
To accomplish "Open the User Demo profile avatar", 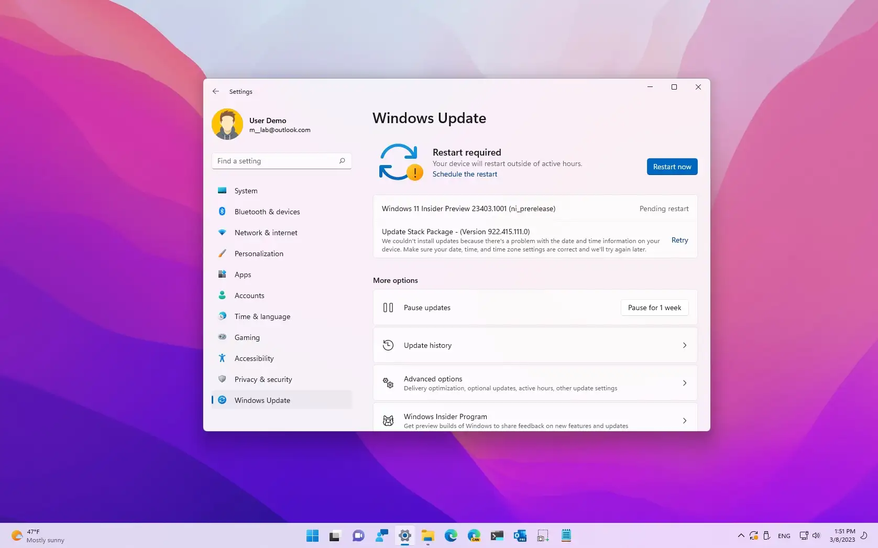I will pos(227,124).
